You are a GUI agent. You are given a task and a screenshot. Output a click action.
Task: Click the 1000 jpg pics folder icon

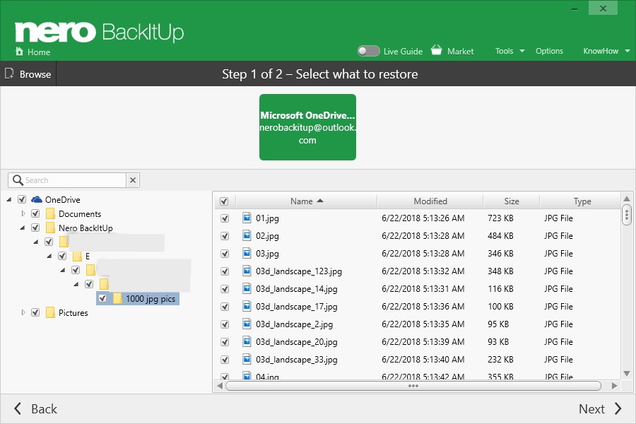pos(117,299)
